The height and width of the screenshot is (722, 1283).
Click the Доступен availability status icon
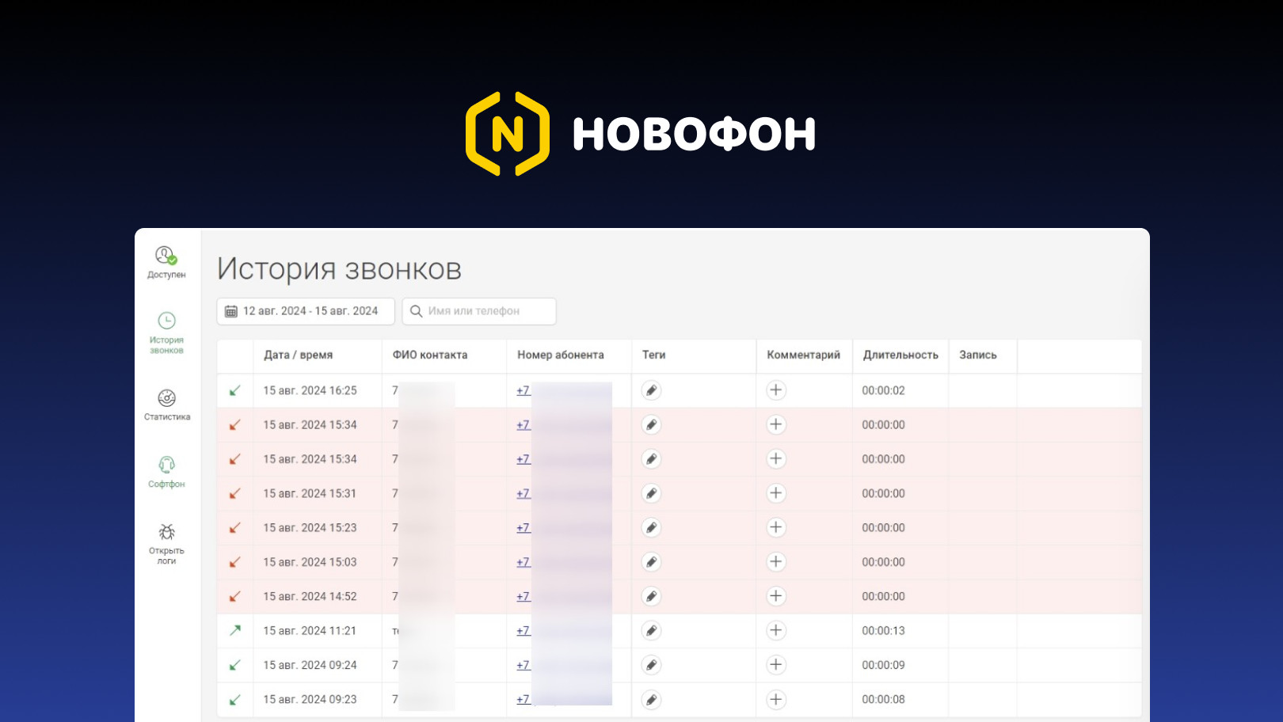(x=166, y=255)
